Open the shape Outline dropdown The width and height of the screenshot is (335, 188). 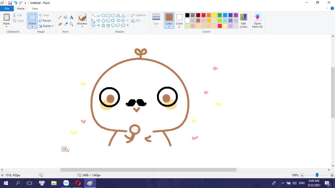(x=139, y=15)
